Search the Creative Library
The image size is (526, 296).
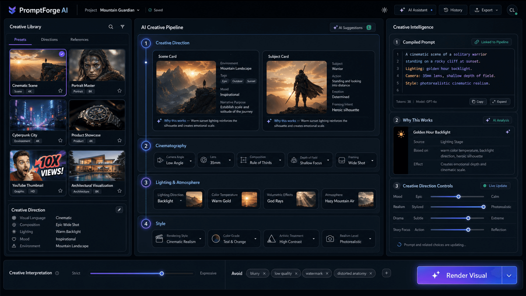[111, 27]
